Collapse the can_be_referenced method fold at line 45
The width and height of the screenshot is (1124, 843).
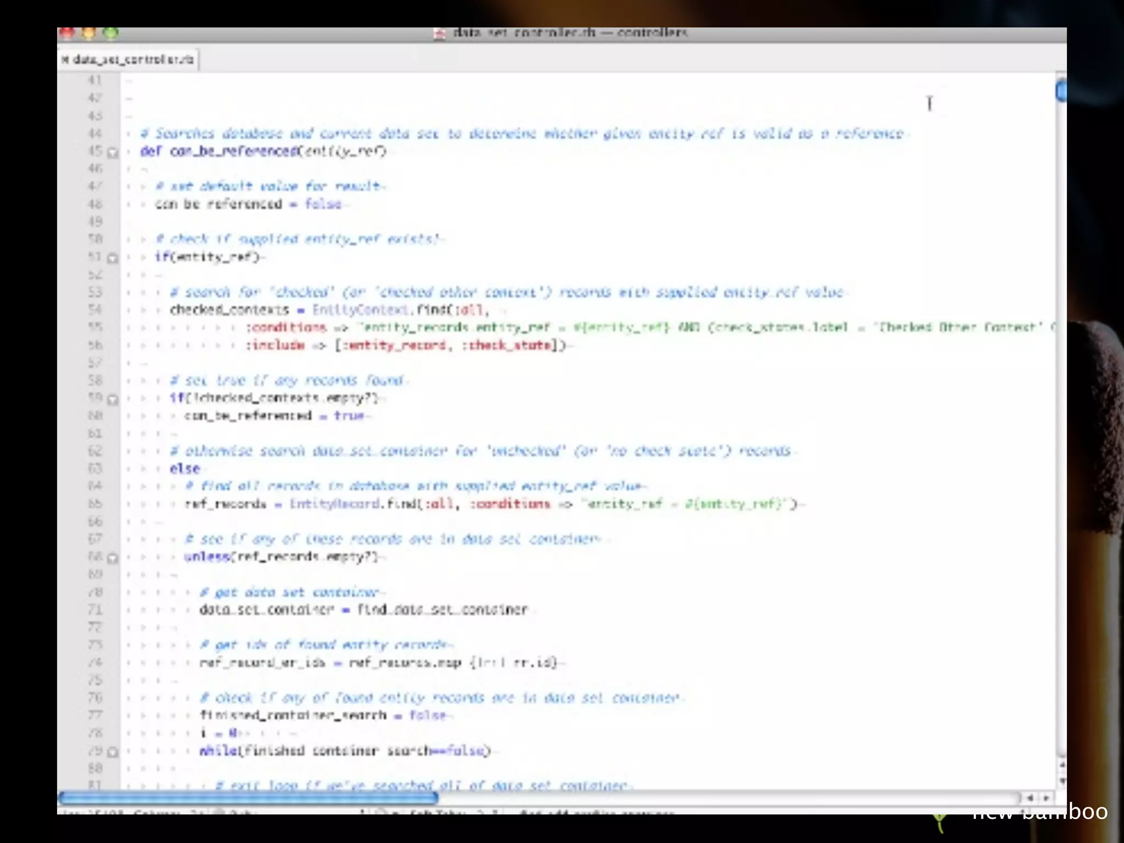click(113, 153)
